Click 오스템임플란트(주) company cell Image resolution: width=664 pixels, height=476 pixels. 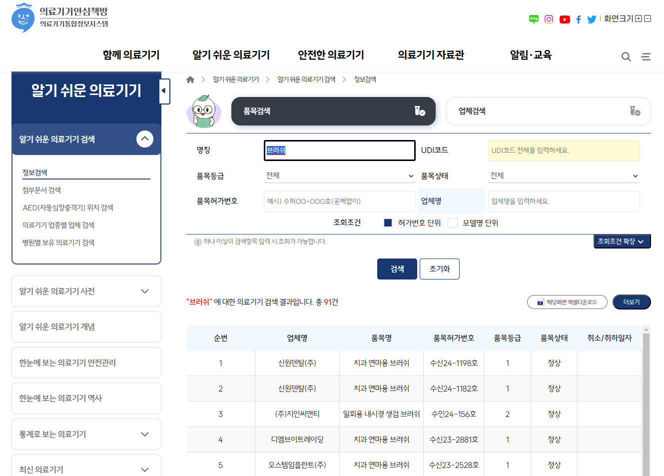tap(297, 465)
